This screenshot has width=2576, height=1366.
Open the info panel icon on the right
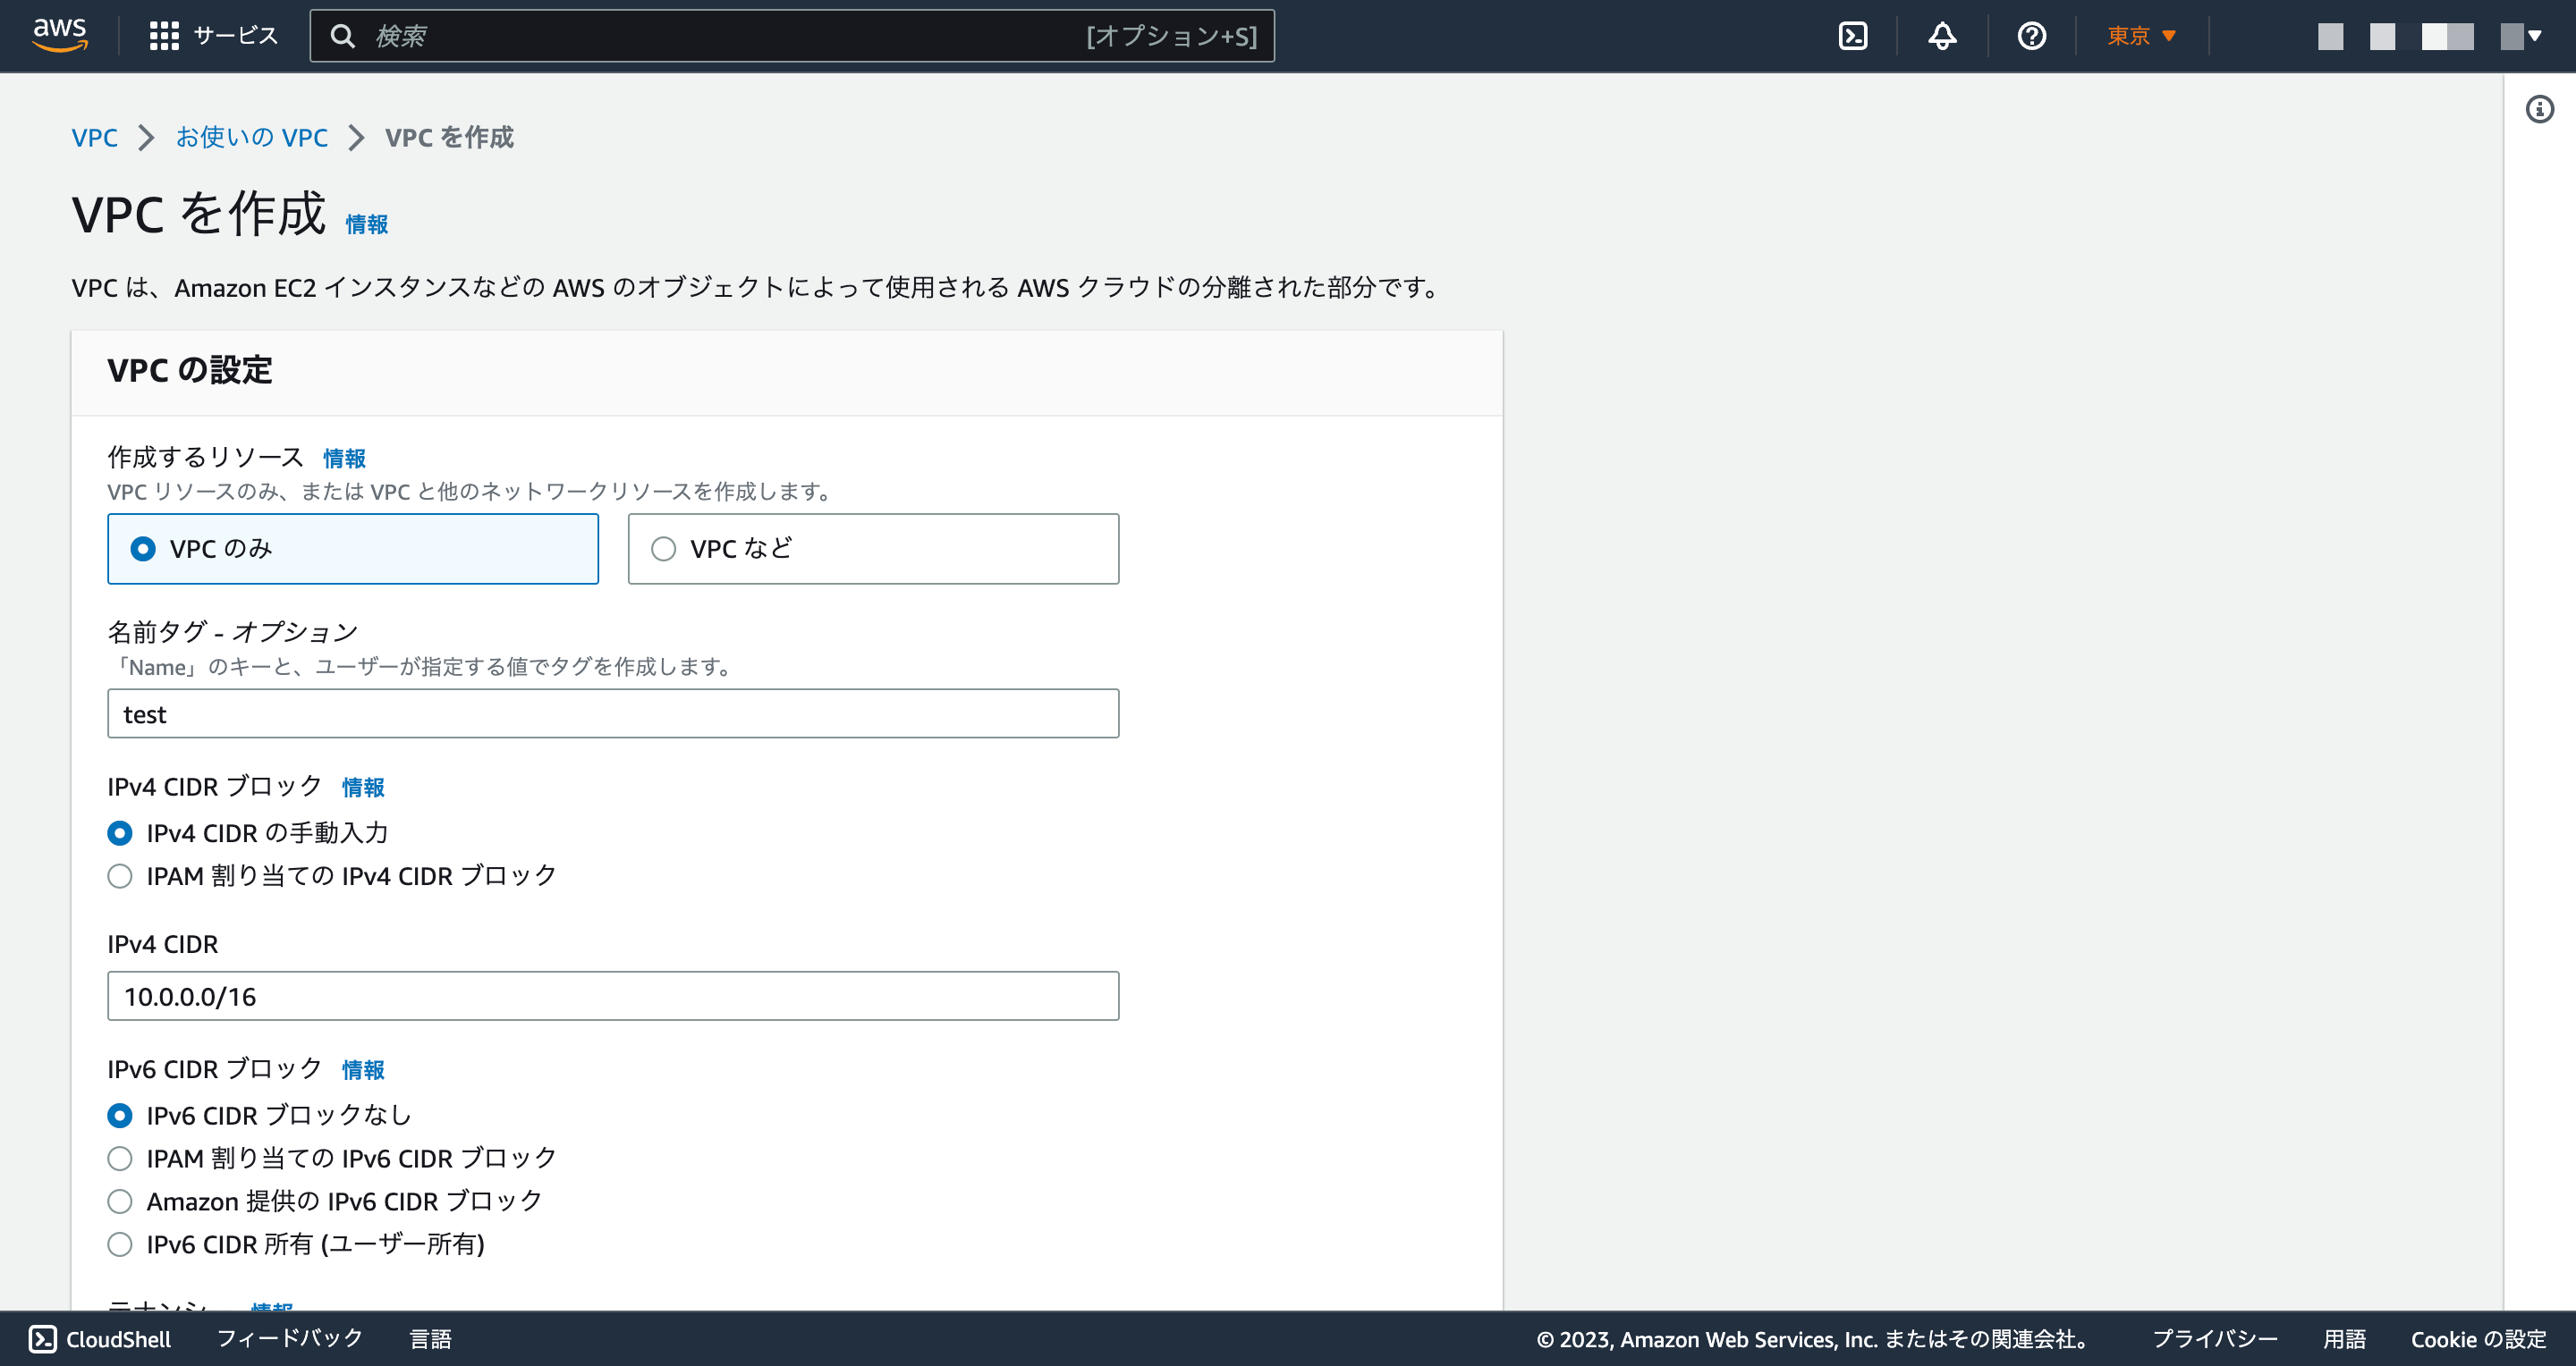pyautogui.click(x=2539, y=110)
